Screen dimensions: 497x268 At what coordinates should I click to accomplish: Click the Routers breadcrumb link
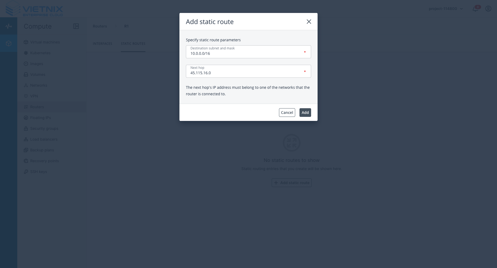pos(100,26)
